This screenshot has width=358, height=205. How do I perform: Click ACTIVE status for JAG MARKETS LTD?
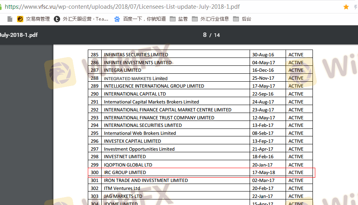coord(296,196)
